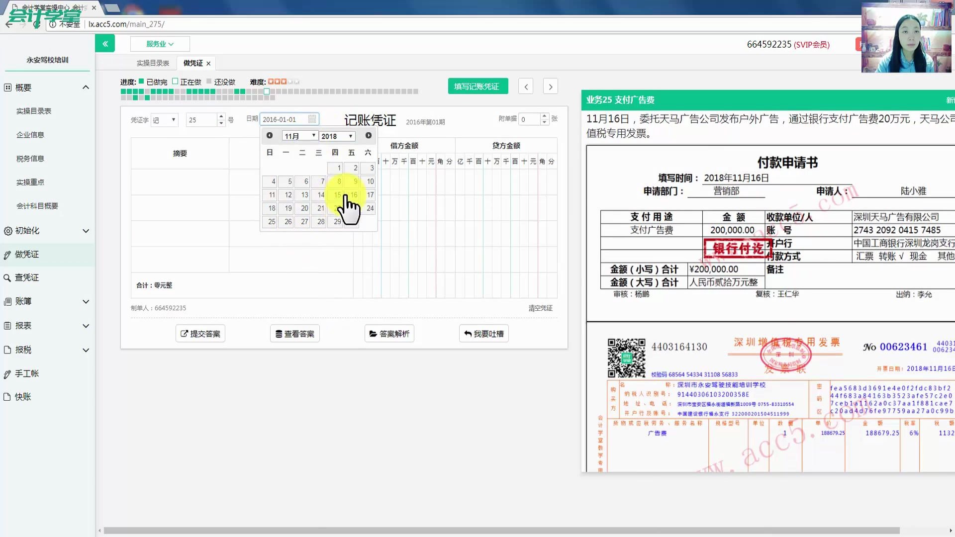Collapse the 概要 section chevron
The width and height of the screenshot is (955, 537).
tap(86, 87)
